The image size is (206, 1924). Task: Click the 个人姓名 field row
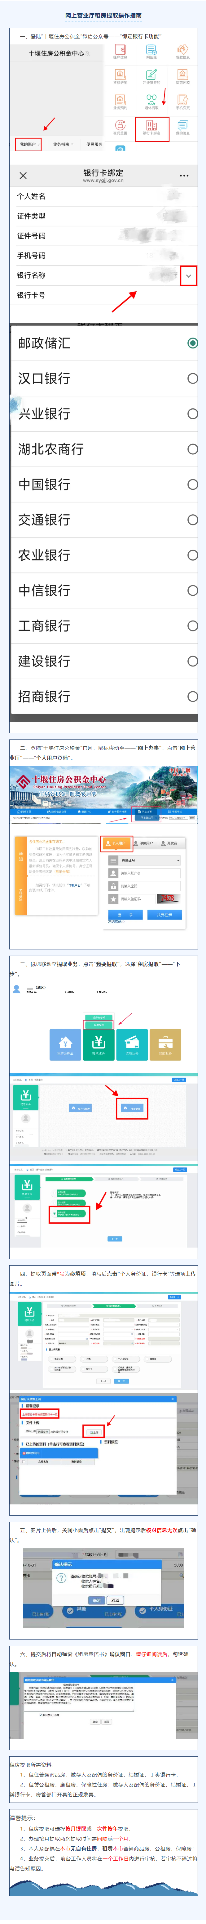pos(103,196)
